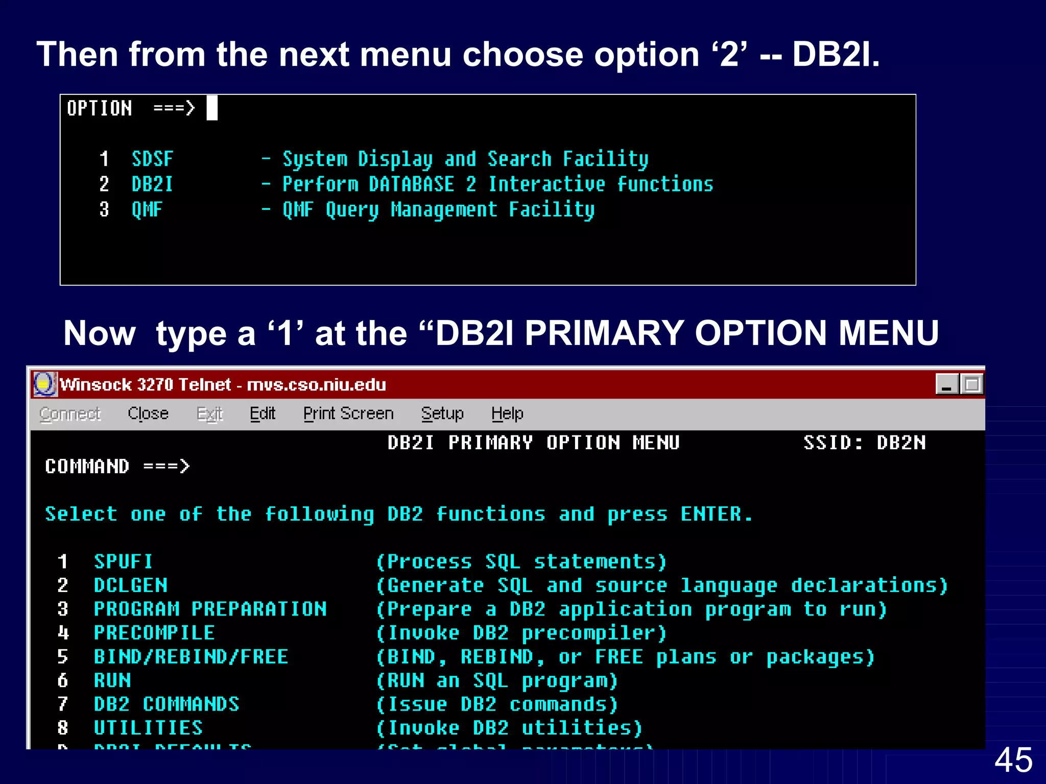Open the Print Screen menu
The image size is (1046, 784).
tap(348, 413)
